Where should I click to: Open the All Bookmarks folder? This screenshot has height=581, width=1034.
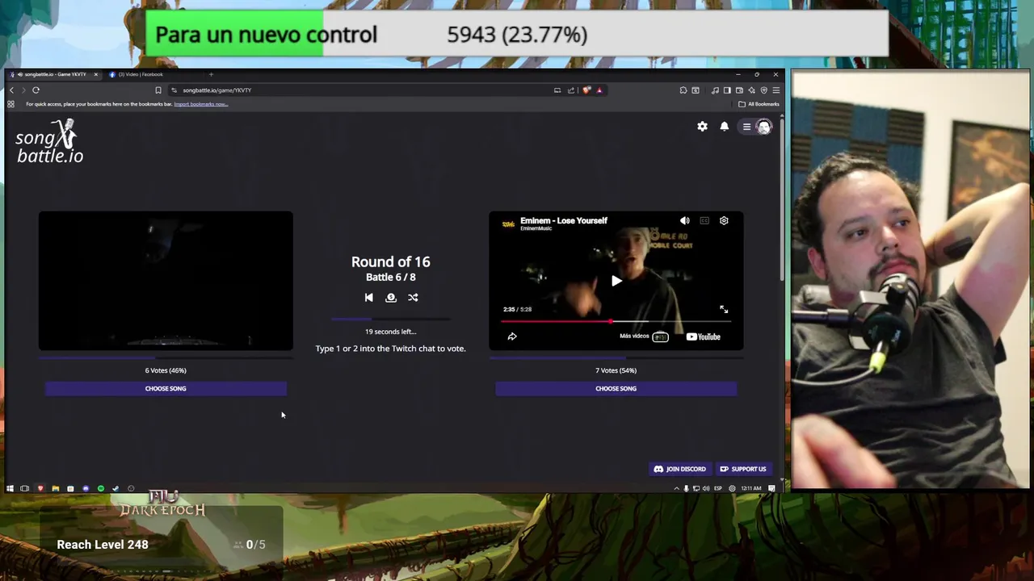click(759, 104)
